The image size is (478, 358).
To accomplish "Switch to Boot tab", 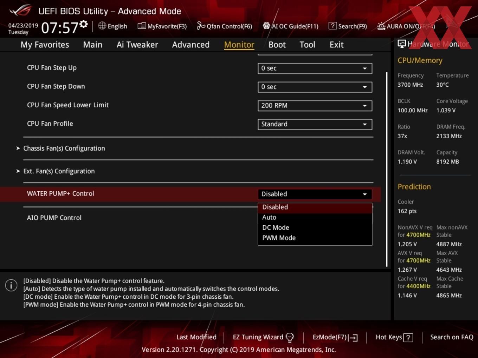I will pos(277,45).
